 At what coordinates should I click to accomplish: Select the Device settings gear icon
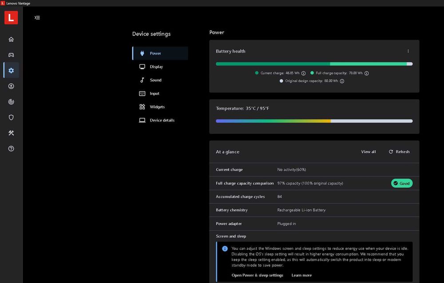pyautogui.click(x=11, y=70)
